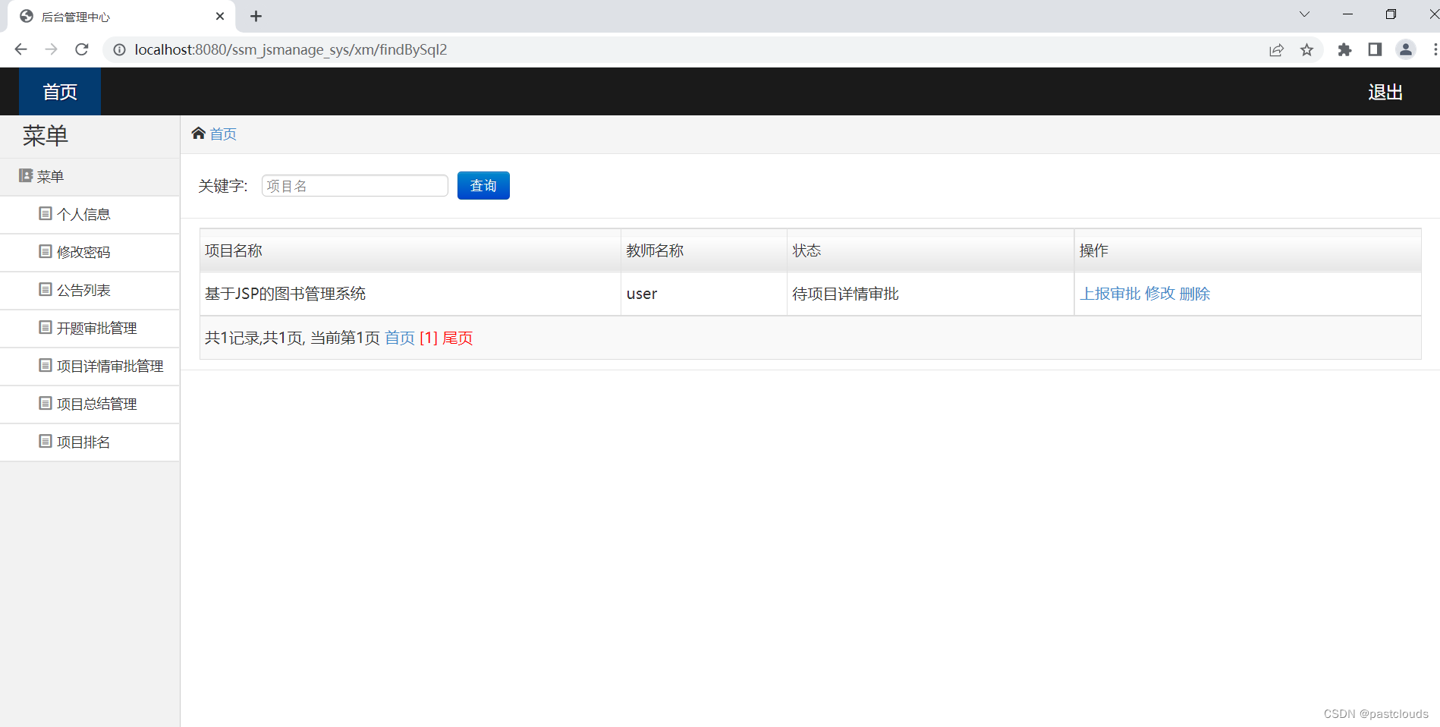Click the 退出 logout option
This screenshot has width=1440, height=727.
coord(1385,91)
